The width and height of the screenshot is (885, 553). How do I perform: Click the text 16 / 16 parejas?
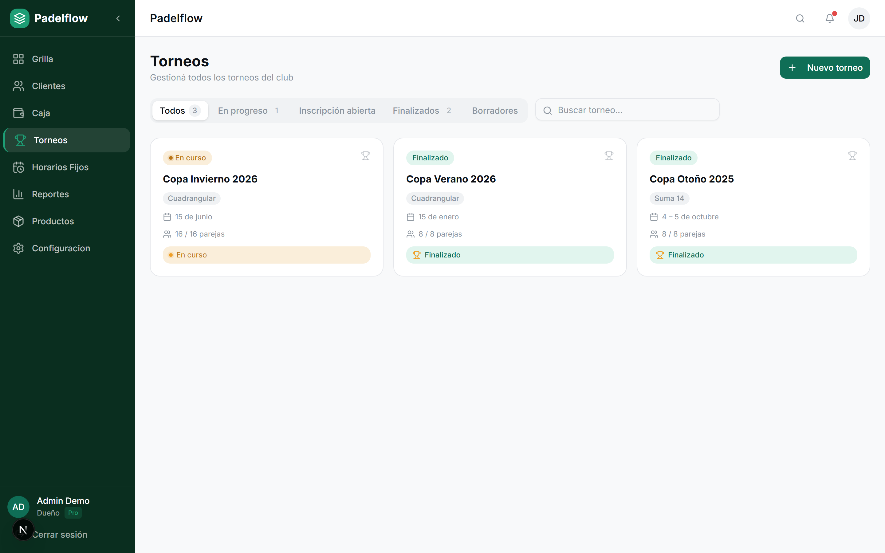click(200, 234)
